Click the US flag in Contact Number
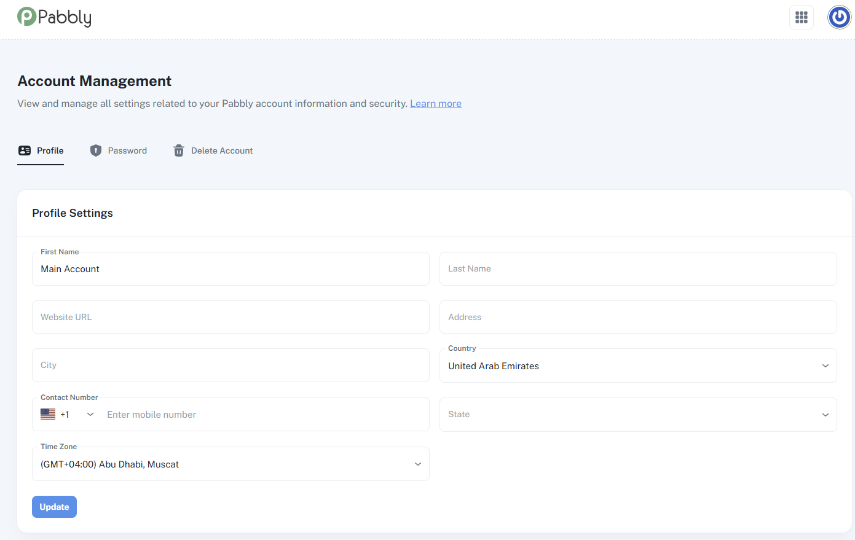The height and width of the screenshot is (540, 855). point(48,414)
